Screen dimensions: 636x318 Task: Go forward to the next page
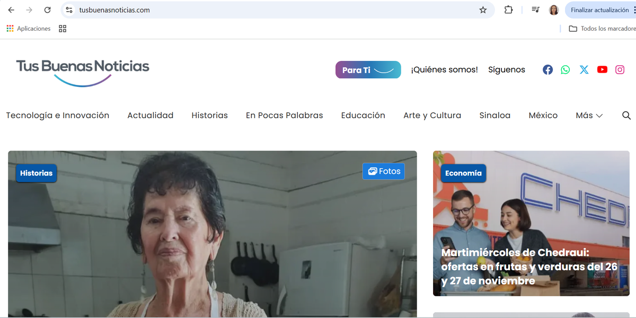point(29,10)
